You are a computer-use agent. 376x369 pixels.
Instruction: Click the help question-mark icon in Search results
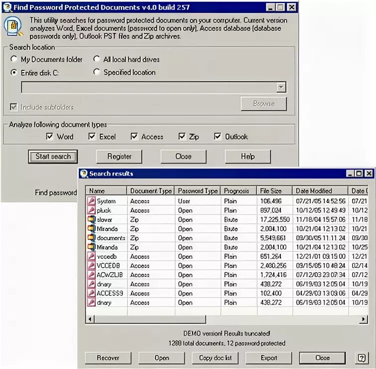pos(362,358)
